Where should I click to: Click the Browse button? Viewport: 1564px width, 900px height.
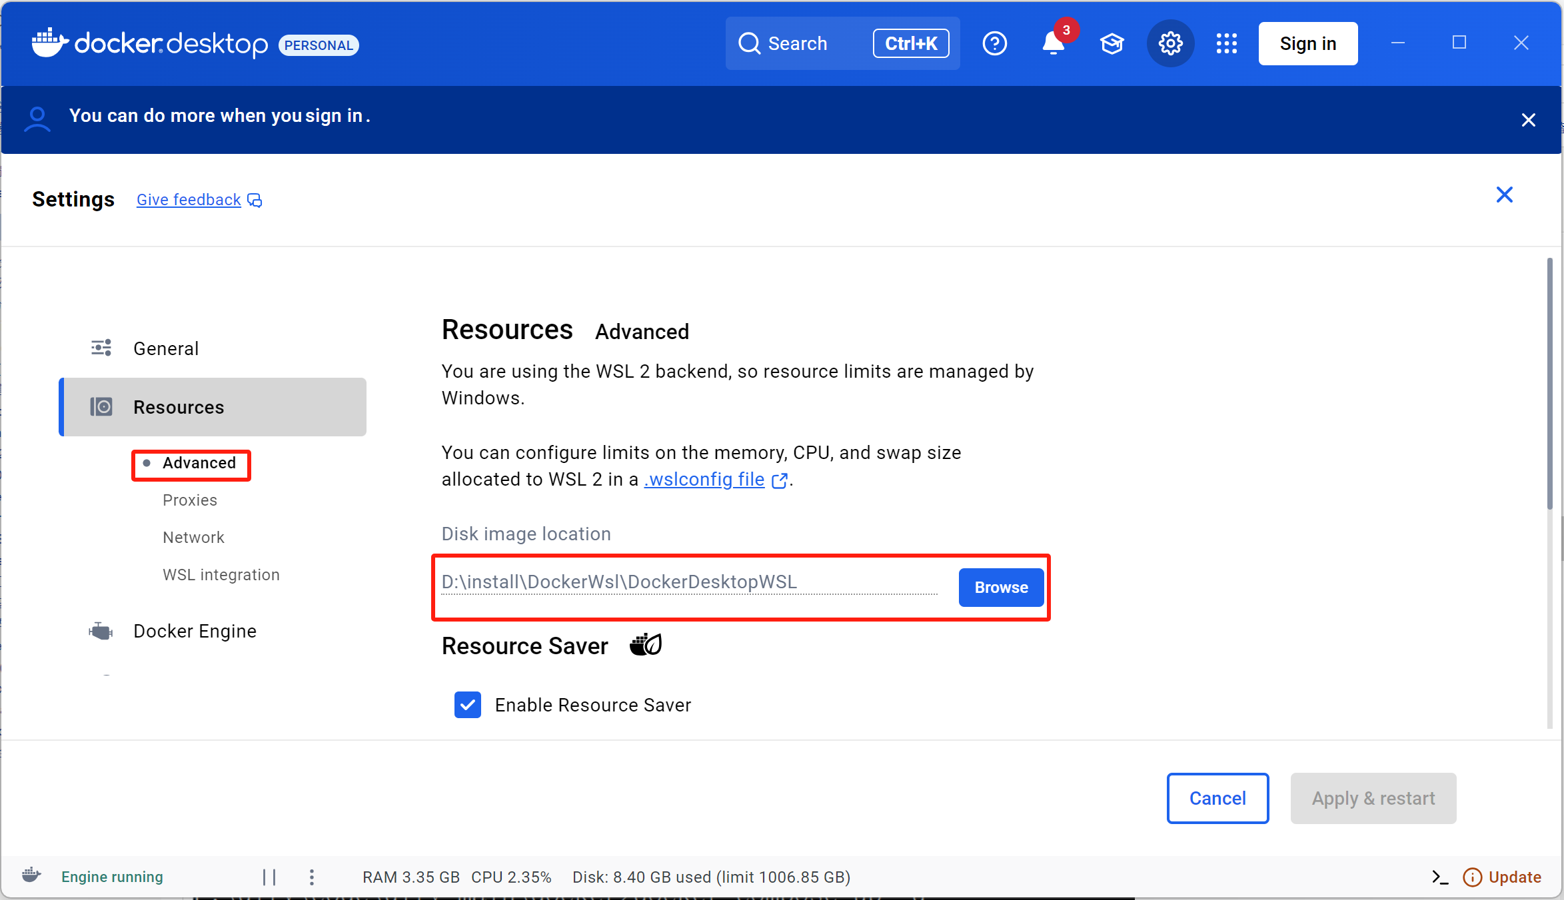[1001, 588]
